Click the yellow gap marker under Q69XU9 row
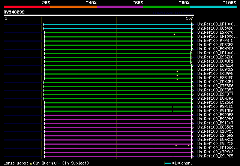 click(x=177, y=71)
